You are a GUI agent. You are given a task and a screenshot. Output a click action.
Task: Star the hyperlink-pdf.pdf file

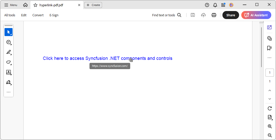(x=35, y=5)
